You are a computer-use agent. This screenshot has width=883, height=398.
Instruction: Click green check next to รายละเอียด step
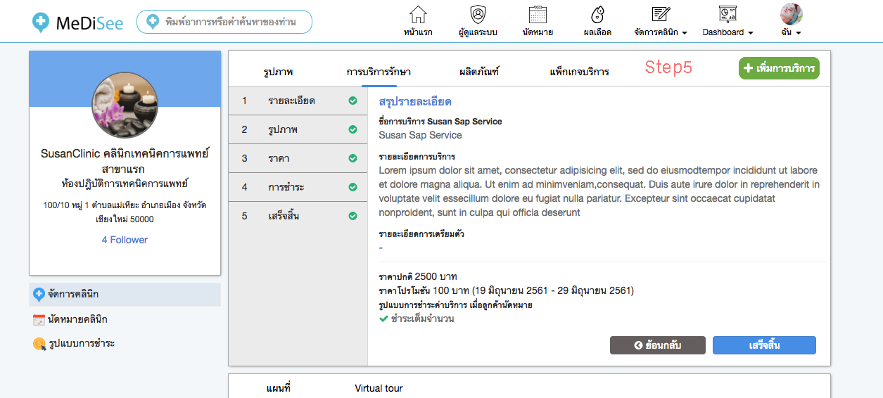point(352,101)
